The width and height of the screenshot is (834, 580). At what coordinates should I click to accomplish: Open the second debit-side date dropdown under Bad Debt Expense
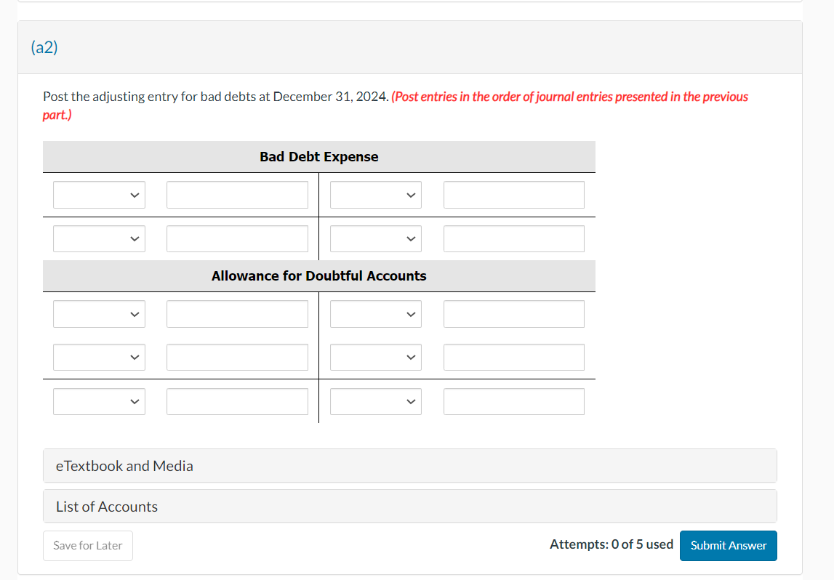(x=99, y=238)
